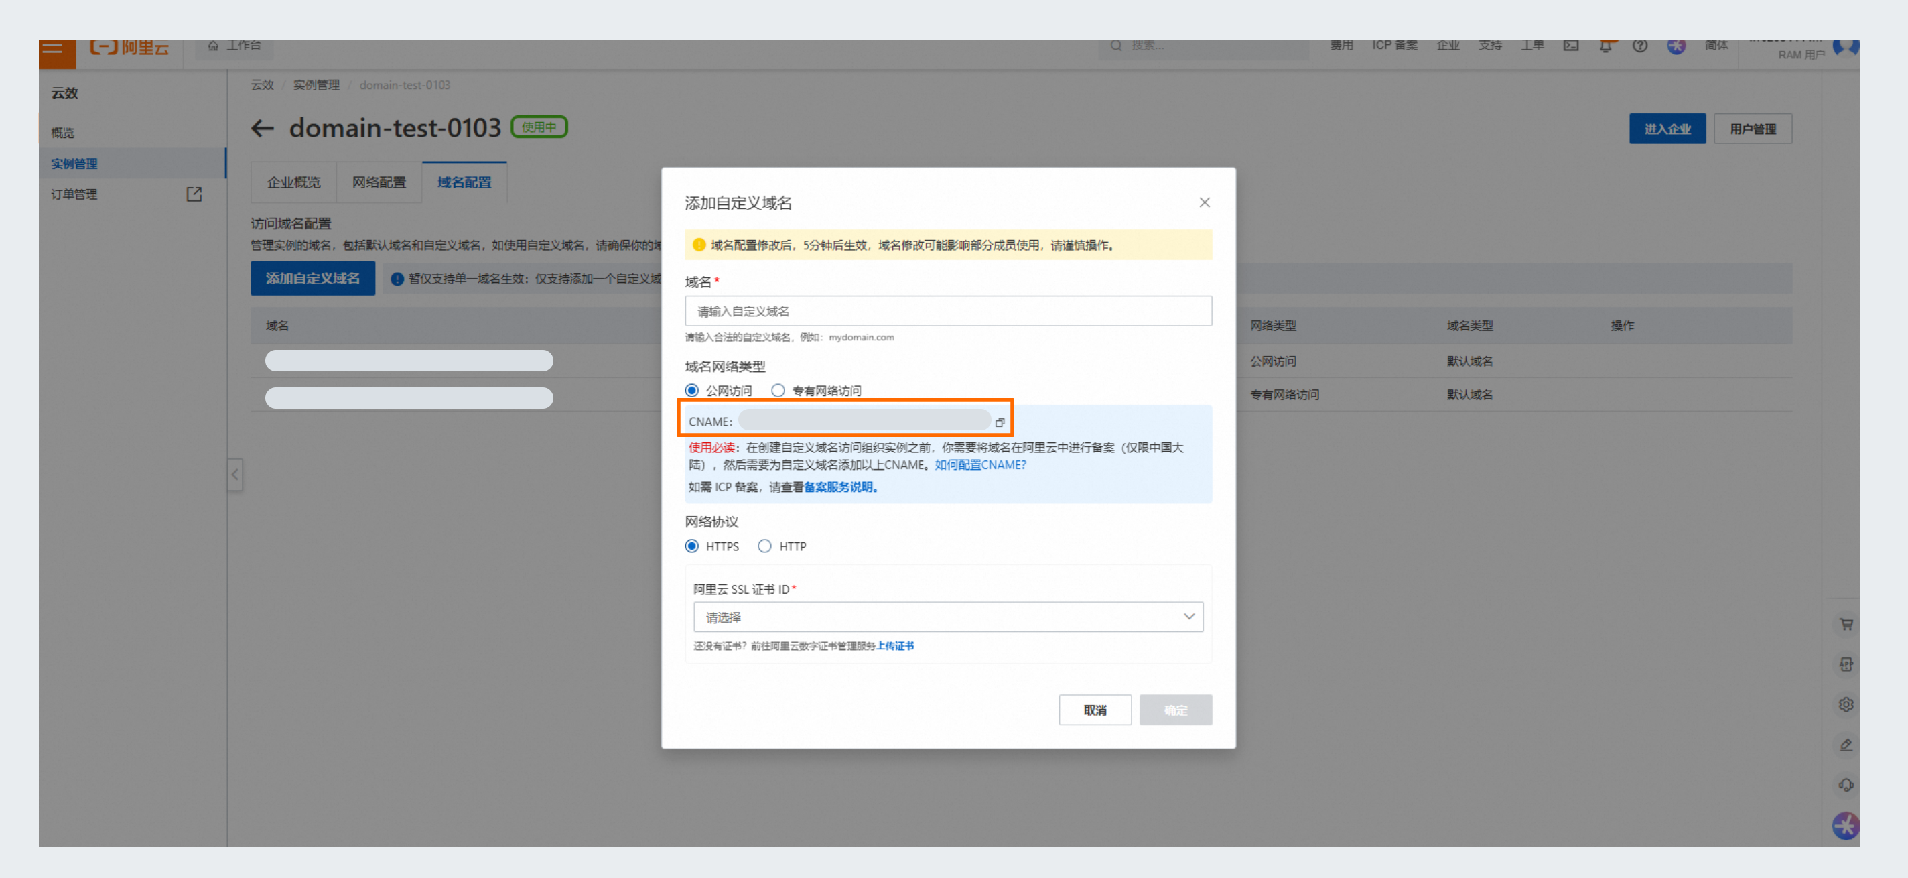Click the edit pencil icon in right sidebar

pos(1846,745)
